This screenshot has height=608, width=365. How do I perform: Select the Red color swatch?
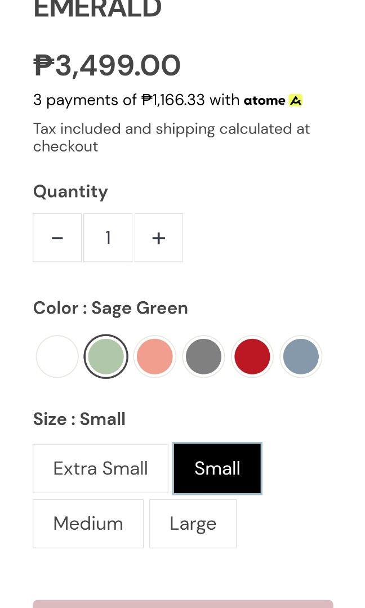click(x=252, y=356)
